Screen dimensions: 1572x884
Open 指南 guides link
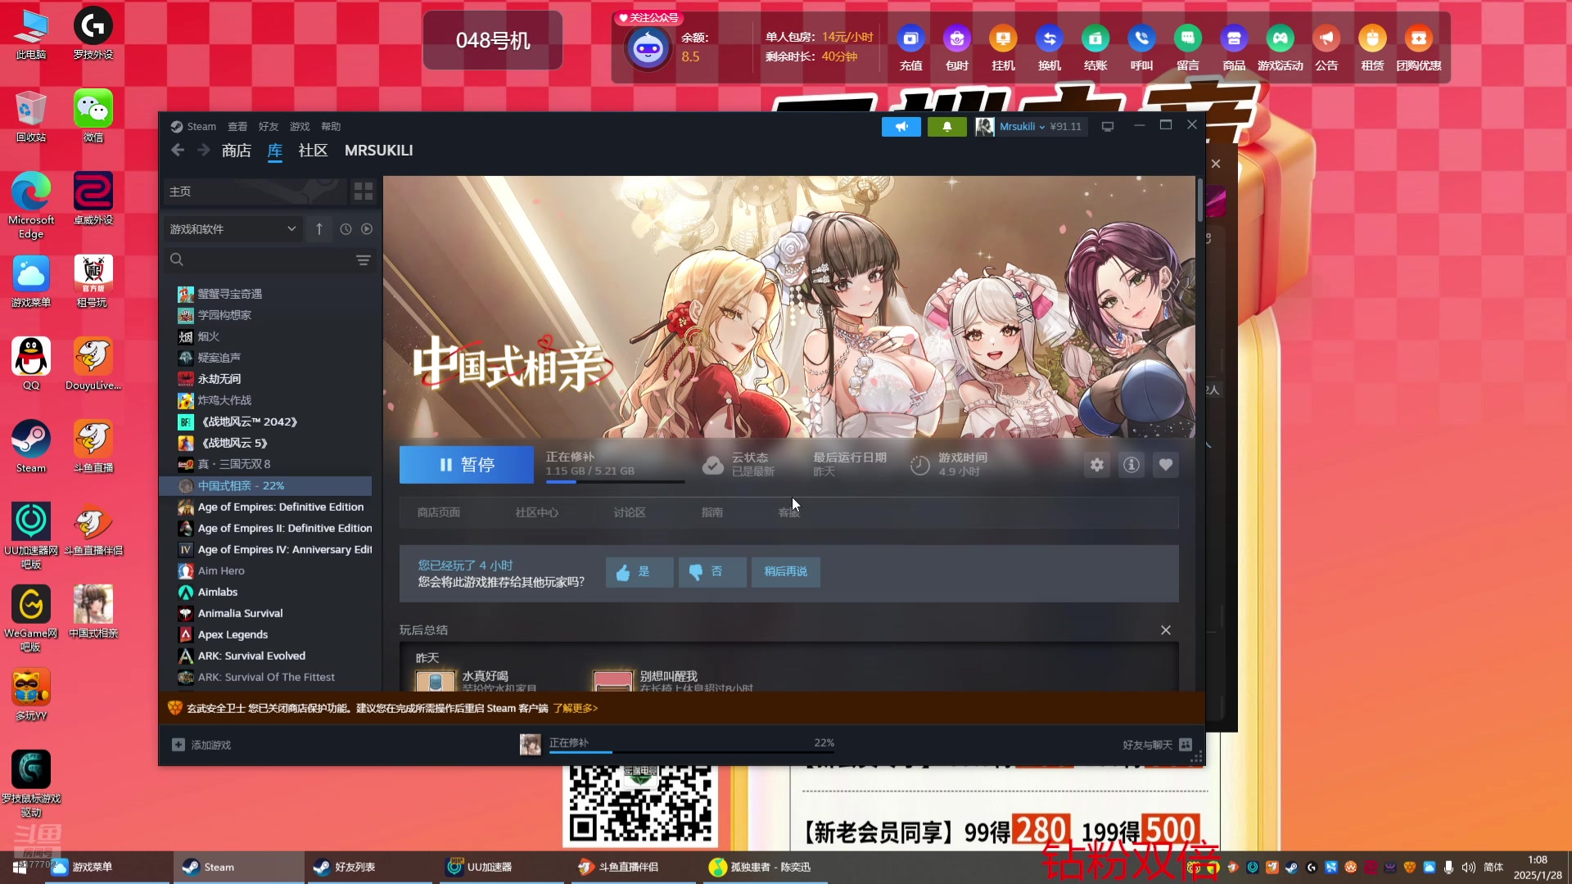[x=712, y=512]
